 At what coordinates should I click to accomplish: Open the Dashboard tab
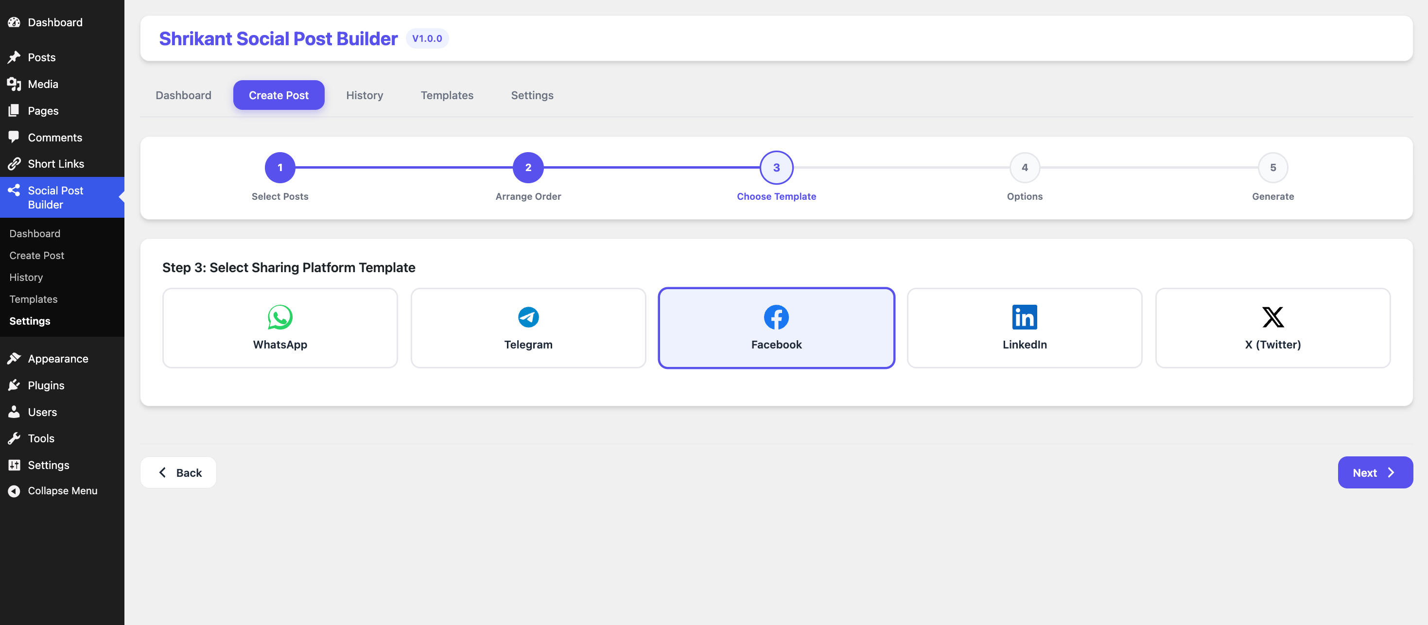tap(184, 95)
